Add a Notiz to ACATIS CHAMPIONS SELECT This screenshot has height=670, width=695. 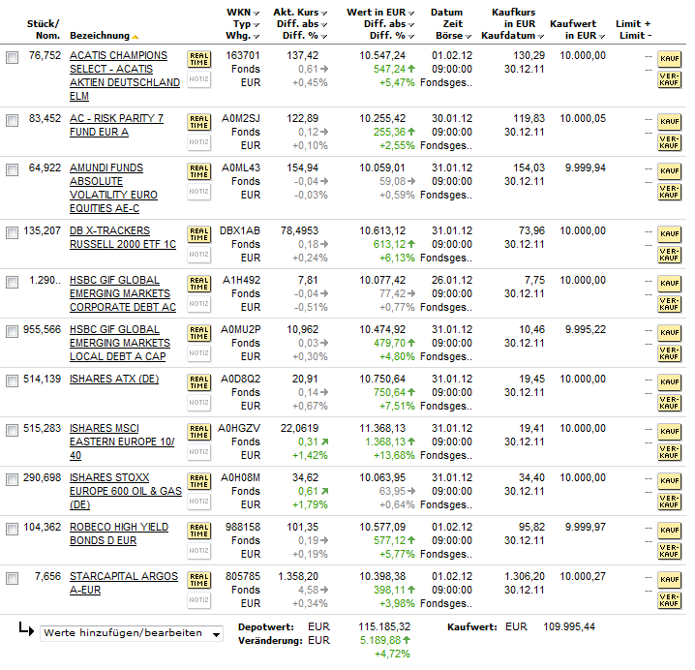point(199,79)
